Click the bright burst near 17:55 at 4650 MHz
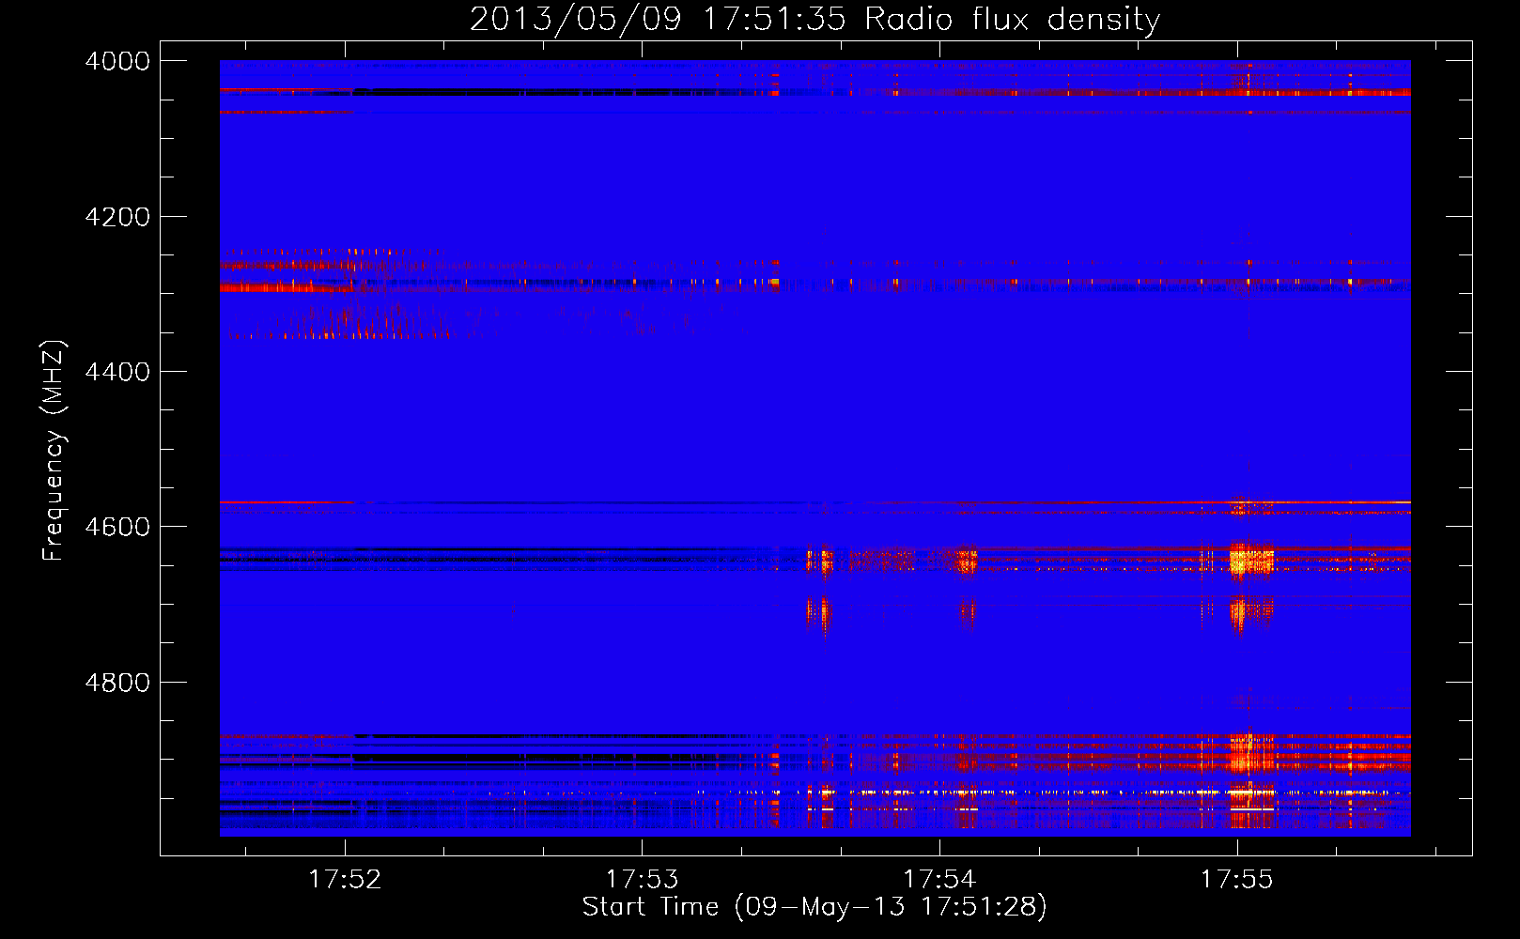The image size is (1520, 939). coord(1250,562)
